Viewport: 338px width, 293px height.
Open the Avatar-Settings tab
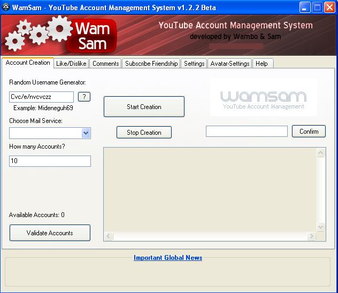230,64
